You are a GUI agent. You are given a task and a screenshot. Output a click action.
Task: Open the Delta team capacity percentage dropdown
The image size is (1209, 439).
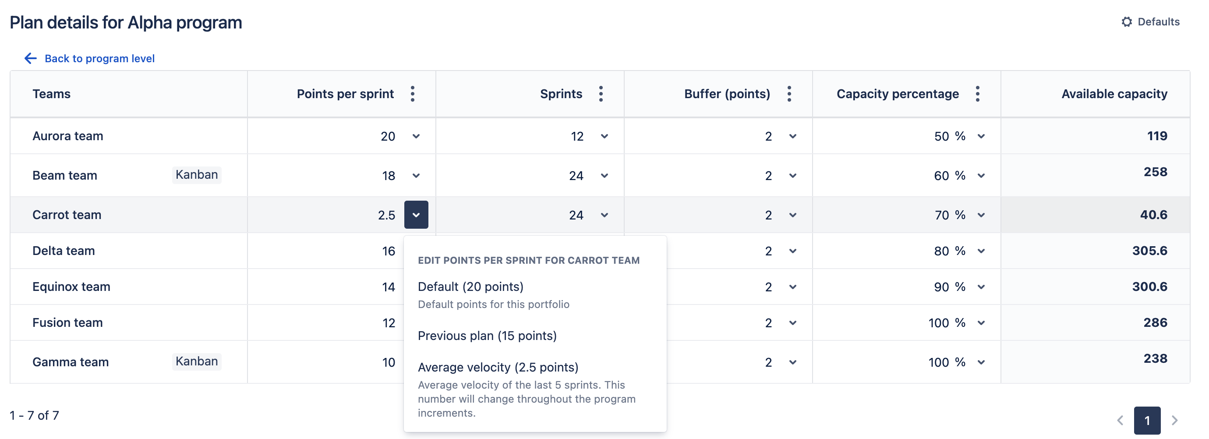(x=981, y=251)
